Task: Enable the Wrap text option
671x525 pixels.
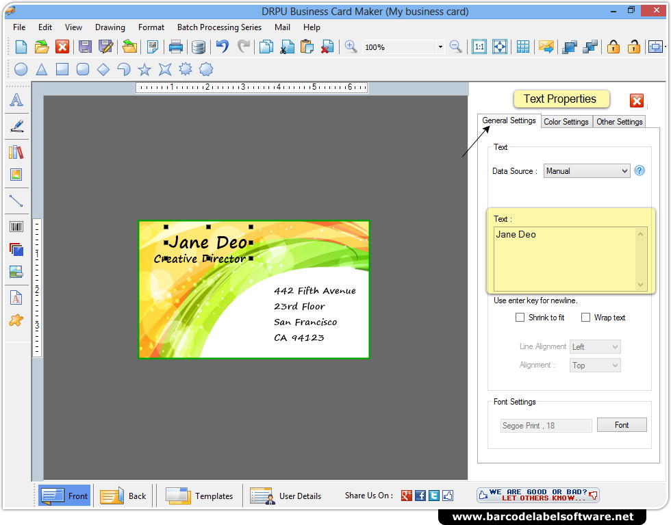Action: (586, 317)
